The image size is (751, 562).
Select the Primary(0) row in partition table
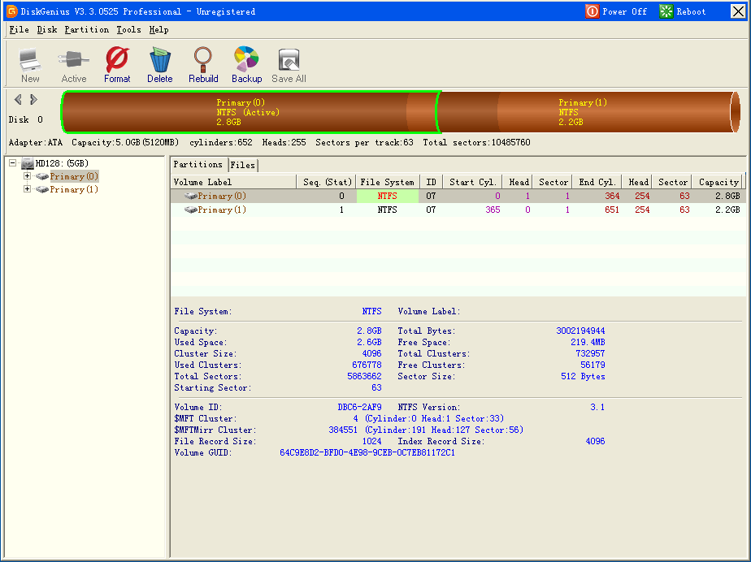tap(458, 196)
